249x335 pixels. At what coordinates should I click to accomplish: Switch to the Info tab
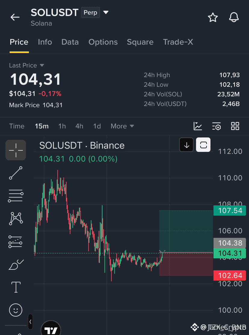(45, 42)
